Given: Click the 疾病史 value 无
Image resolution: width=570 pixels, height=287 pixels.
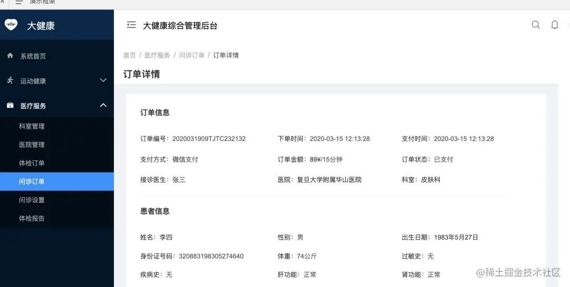Looking at the screenshot, I should [x=169, y=275].
